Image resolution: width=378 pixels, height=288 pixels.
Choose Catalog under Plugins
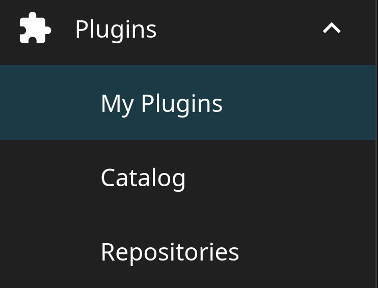pyautogui.click(x=143, y=178)
